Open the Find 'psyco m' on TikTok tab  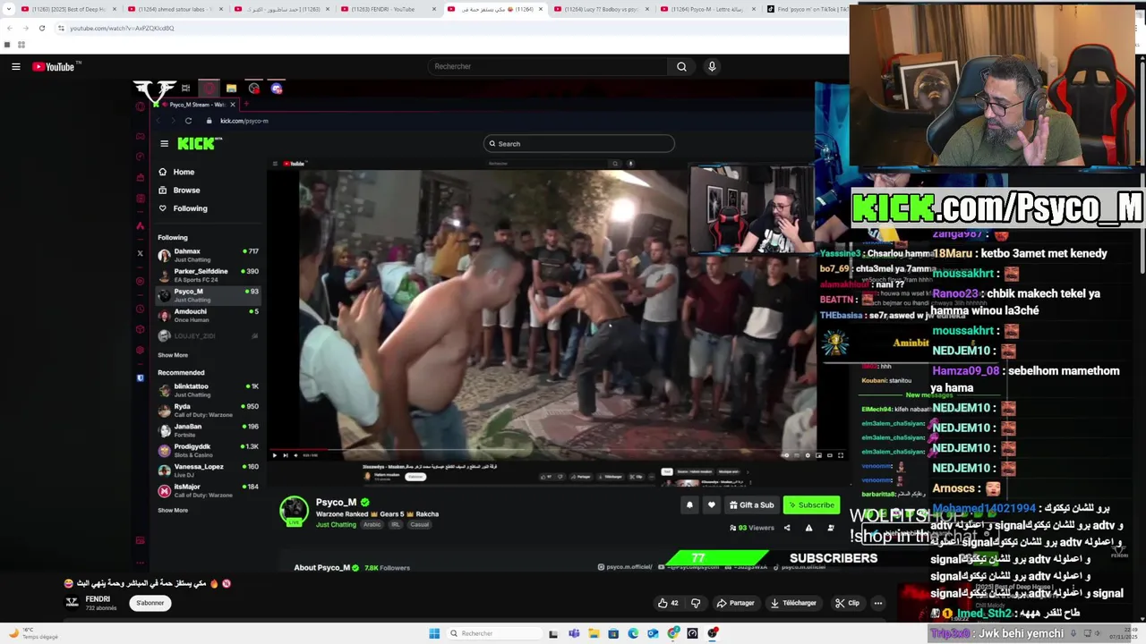pyautogui.click(x=806, y=9)
